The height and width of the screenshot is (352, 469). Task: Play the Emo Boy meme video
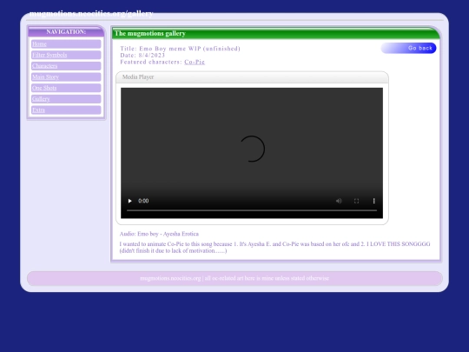click(129, 201)
